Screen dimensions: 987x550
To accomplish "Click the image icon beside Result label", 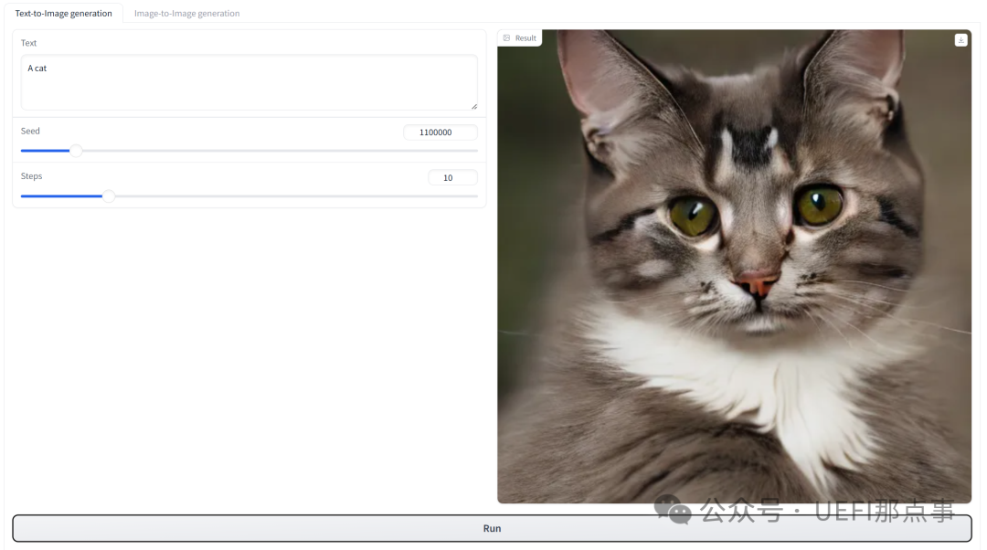I will pyautogui.click(x=507, y=38).
